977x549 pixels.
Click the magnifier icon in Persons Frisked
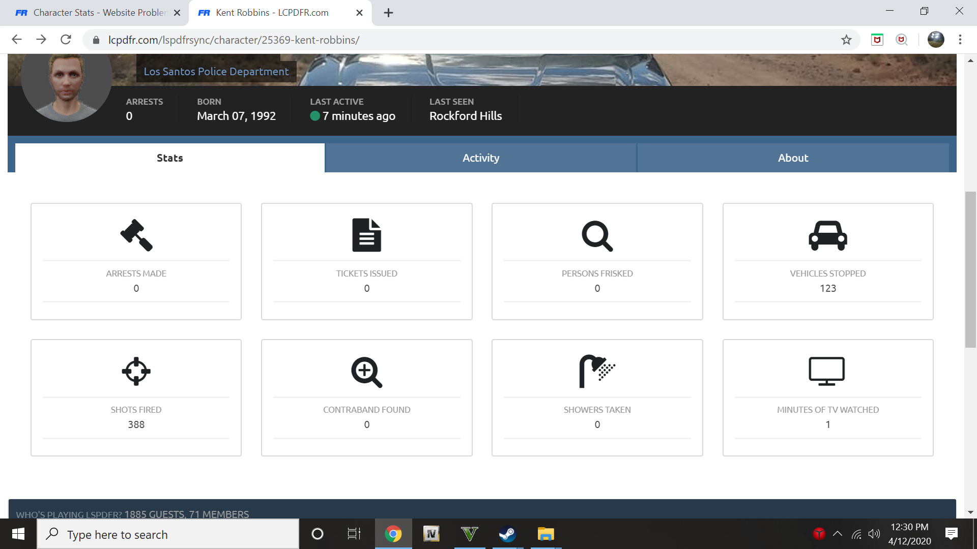tap(597, 236)
